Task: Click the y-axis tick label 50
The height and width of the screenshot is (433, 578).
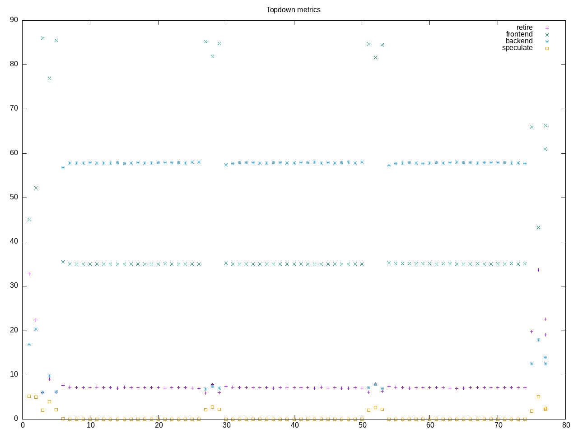Action: pyautogui.click(x=14, y=197)
